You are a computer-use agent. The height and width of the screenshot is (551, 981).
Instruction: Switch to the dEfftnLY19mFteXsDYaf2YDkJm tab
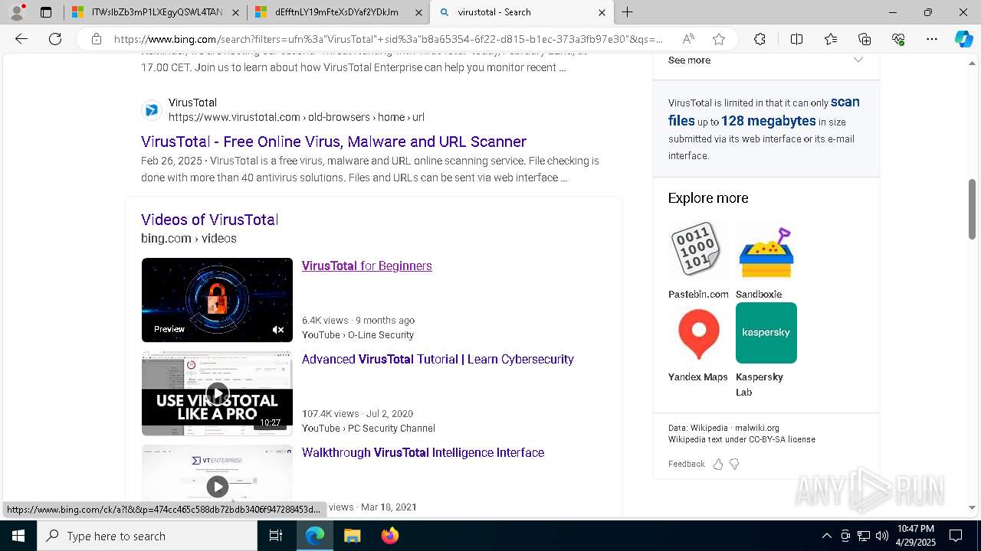(x=337, y=12)
